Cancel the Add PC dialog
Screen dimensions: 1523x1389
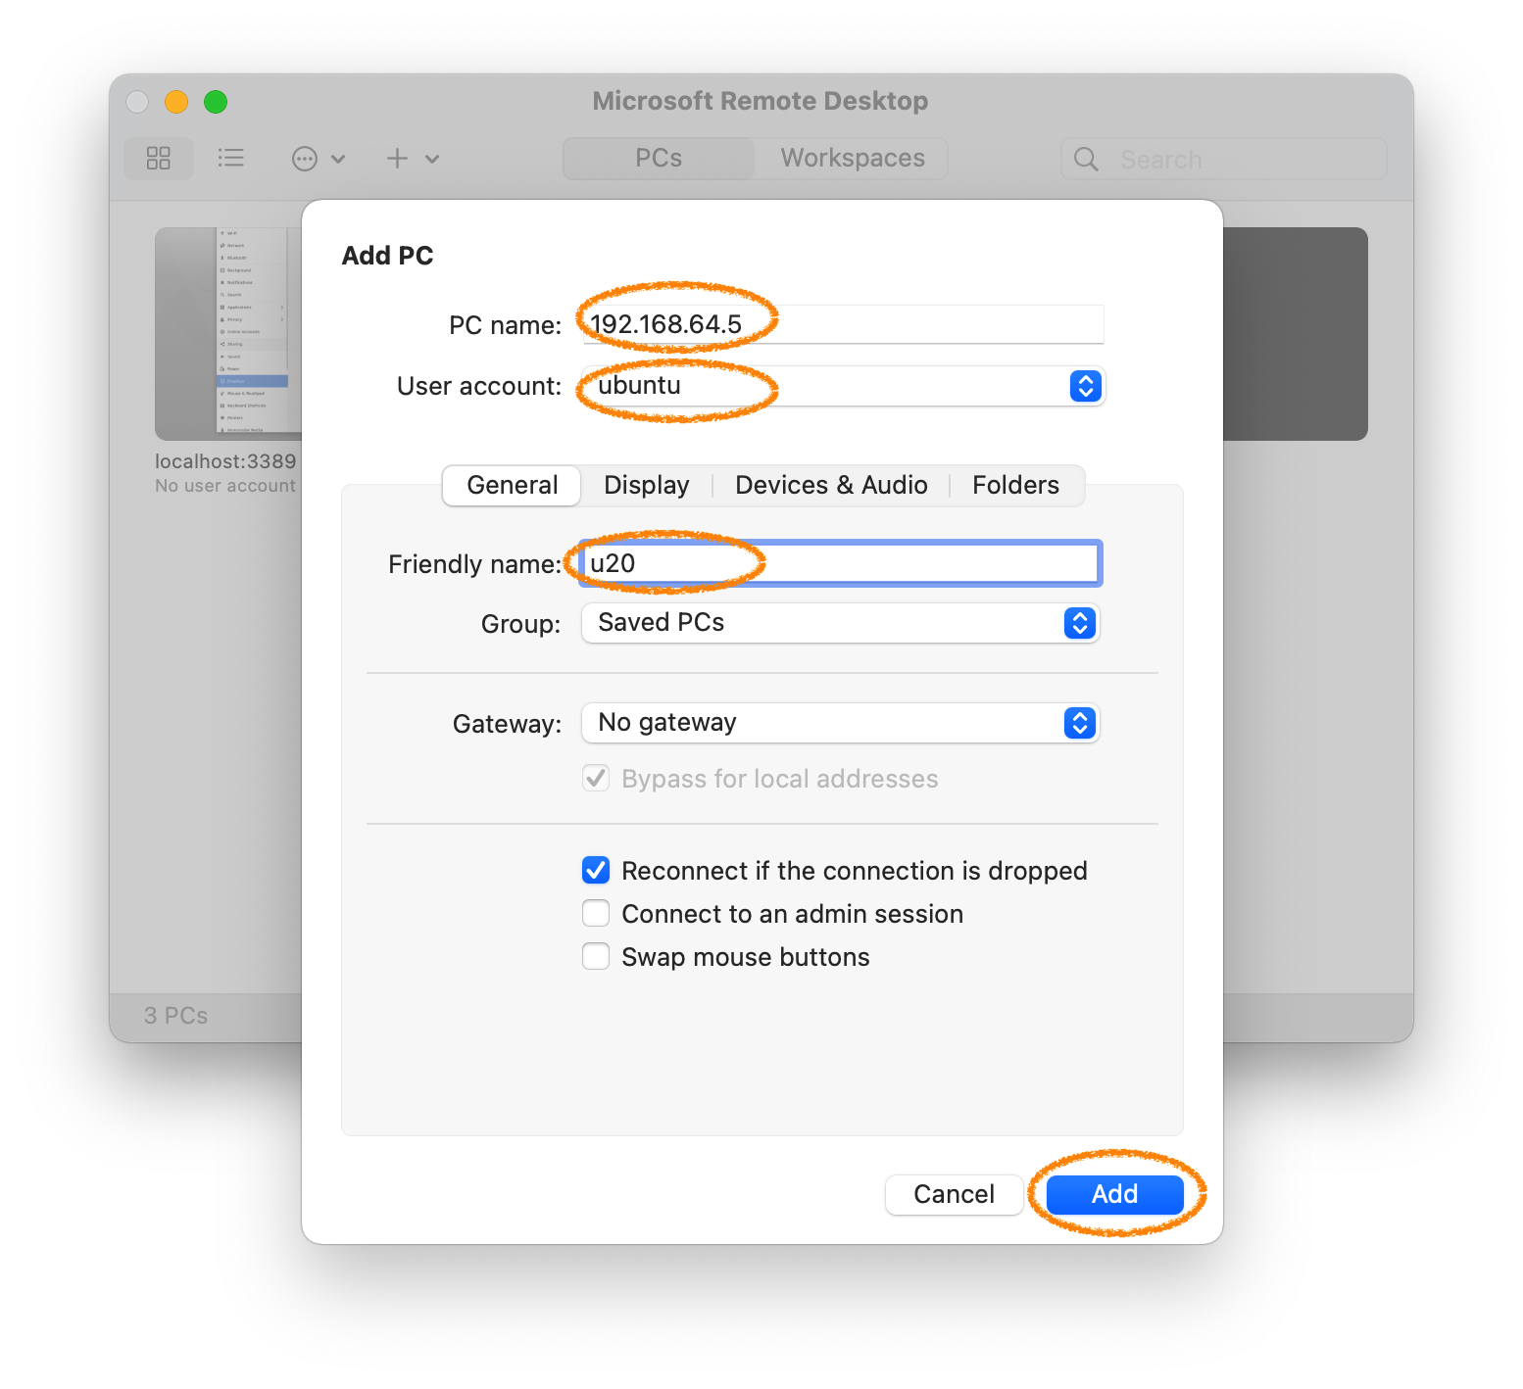pyautogui.click(x=954, y=1194)
